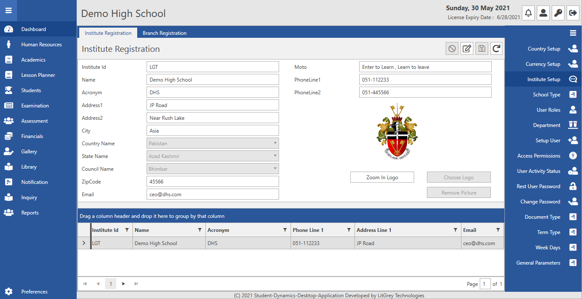582x299 pixels.
Task: Open the user profile icon in header
Action: pyautogui.click(x=543, y=13)
